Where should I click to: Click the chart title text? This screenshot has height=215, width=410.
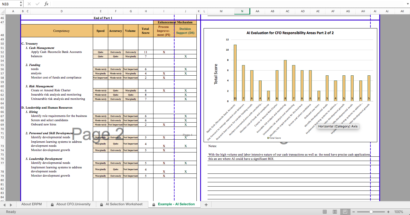click(290, 33)
